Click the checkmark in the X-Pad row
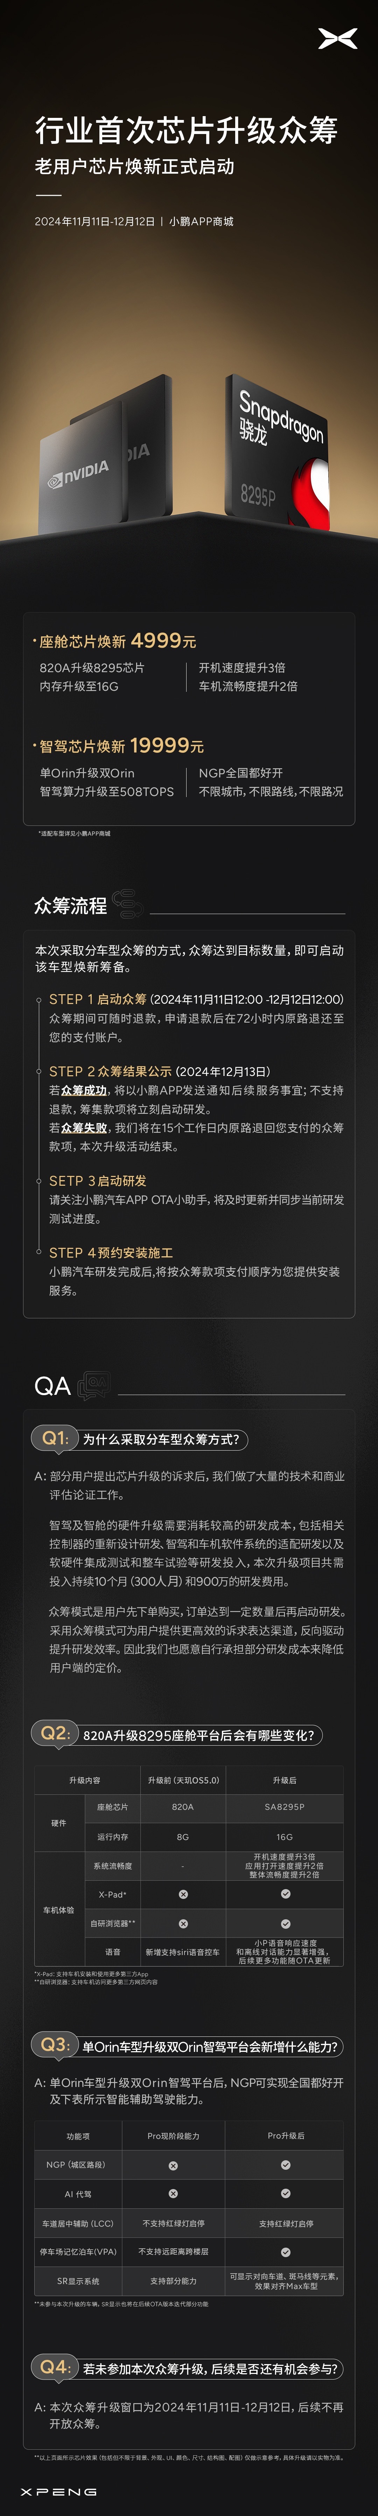The width and height of the screenshot is (378, 2516). 286,1894
